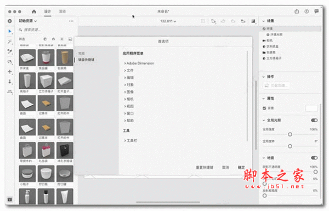This screenshot has width=329, height=211.
Task: Click the 全局强度 slider handle
Action: tap(290, 134)
